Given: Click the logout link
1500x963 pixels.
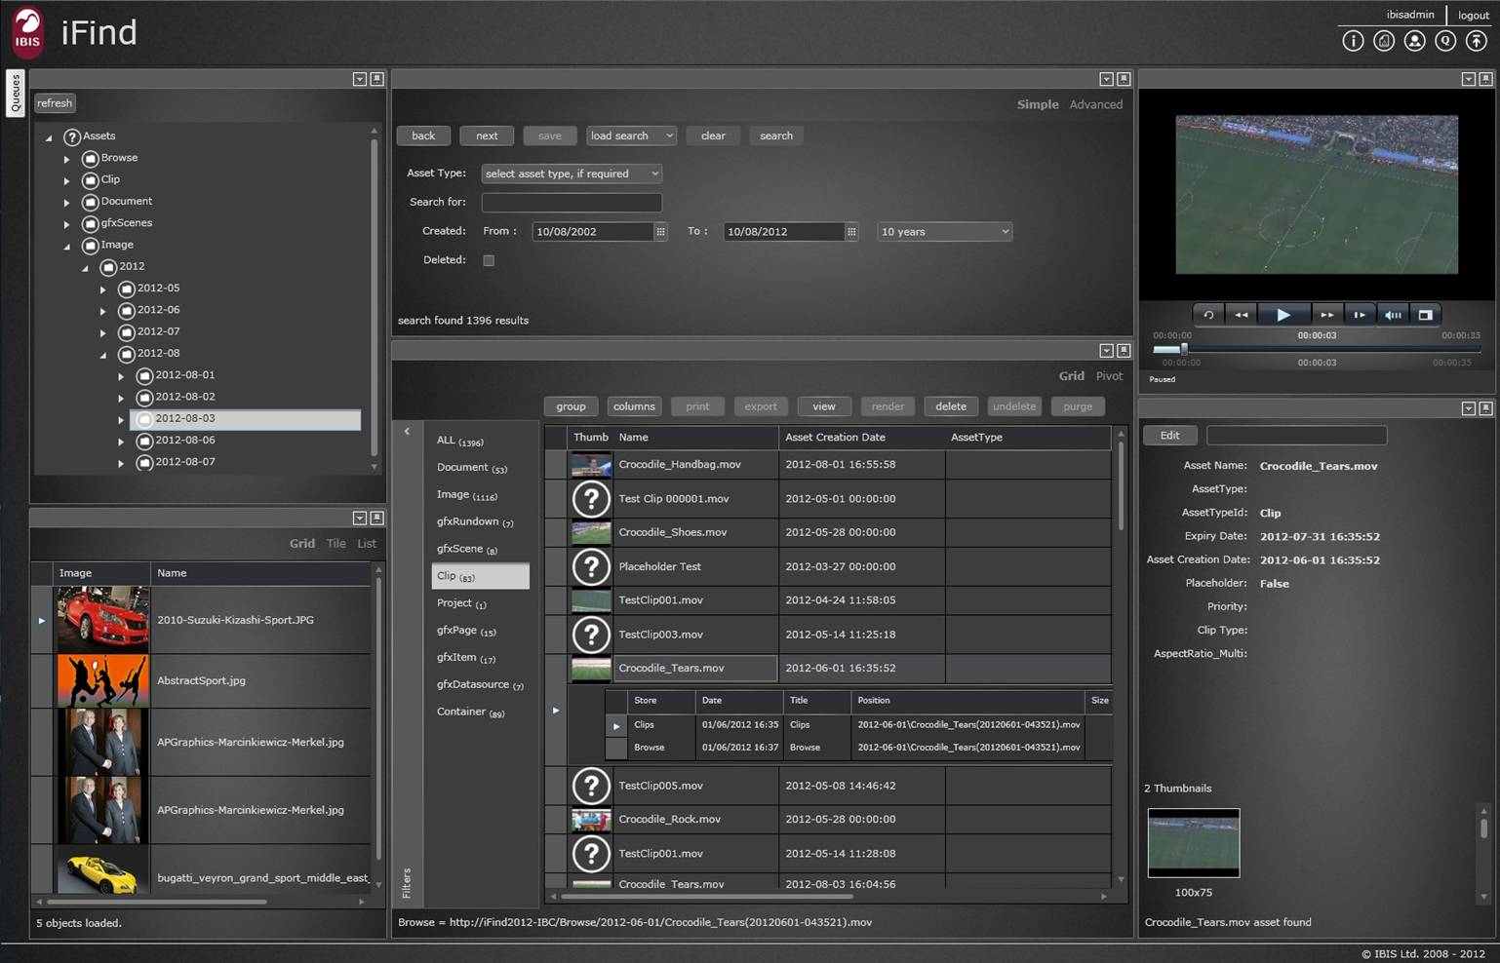Looking at the screenshot, I should pyautogui.click(x=1473, y=15).
